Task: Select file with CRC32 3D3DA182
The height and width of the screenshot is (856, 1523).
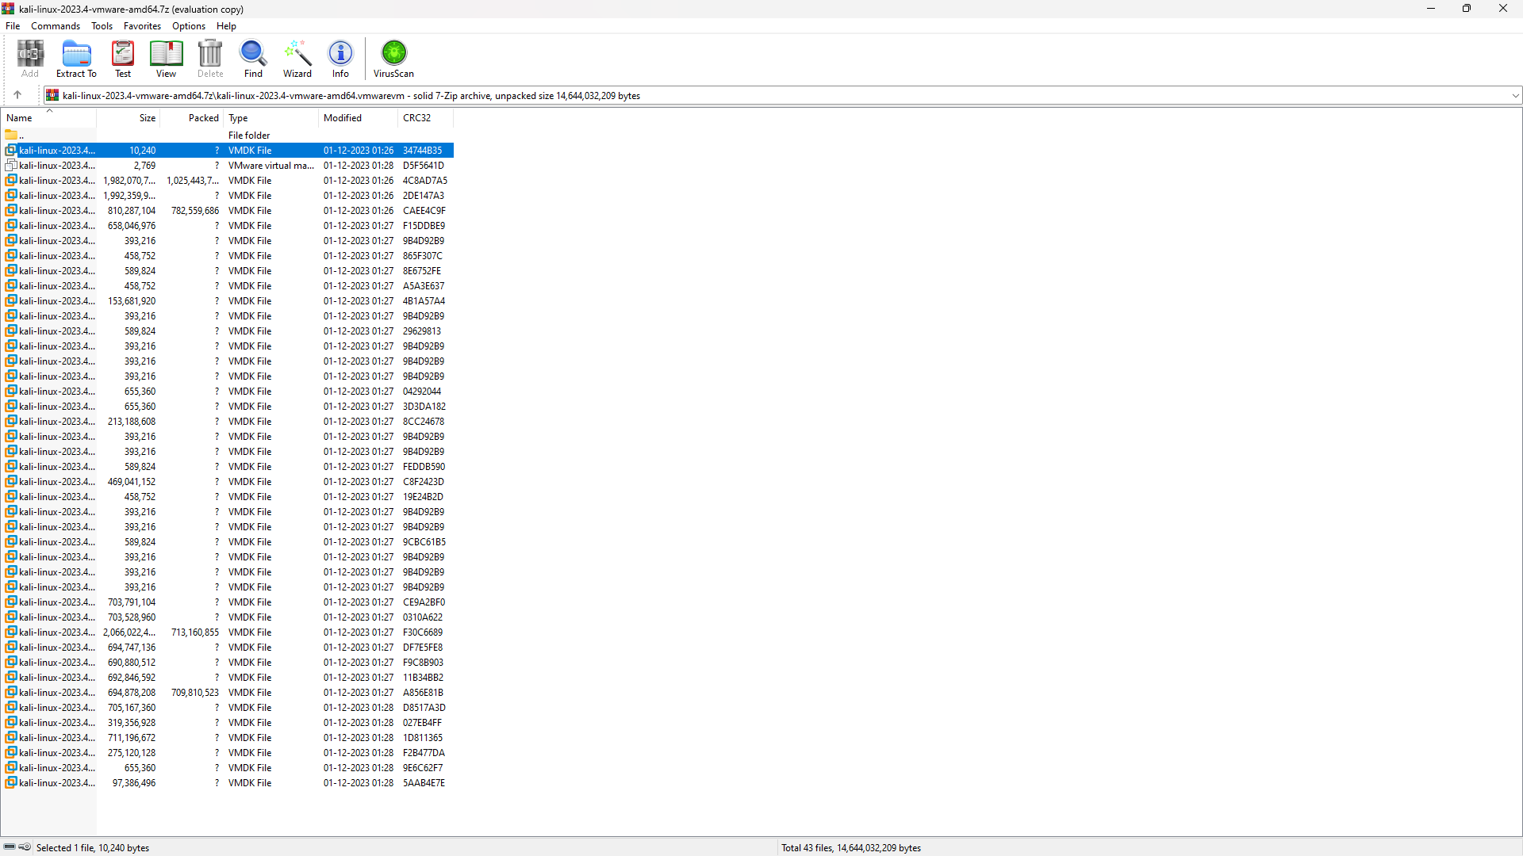Action: pyautogui.click(x=228, y=407)
